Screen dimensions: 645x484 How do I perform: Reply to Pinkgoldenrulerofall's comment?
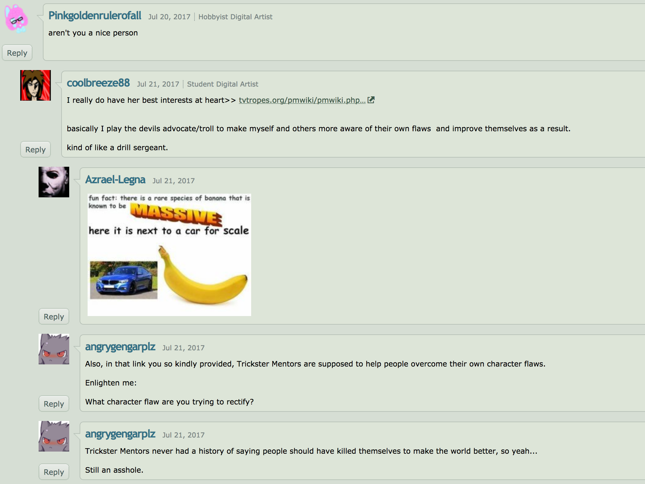click(x=17, y=53)
